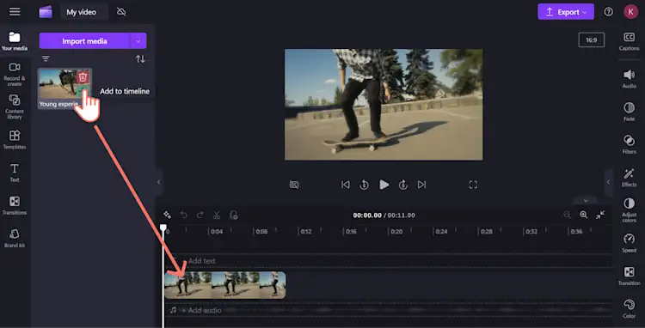Open Transitions sidebar tab

point(15,205)
